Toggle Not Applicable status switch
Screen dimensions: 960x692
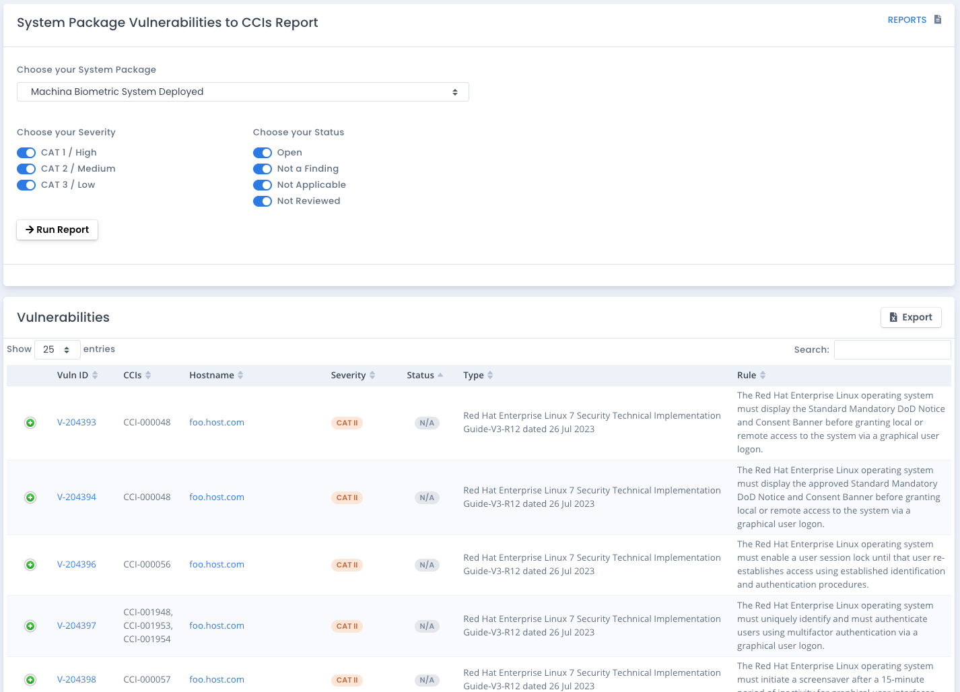click(263, 185)
